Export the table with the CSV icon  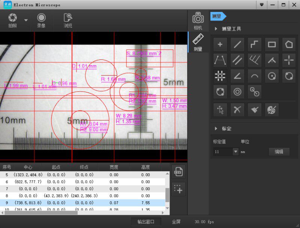[x=178, y=172]
